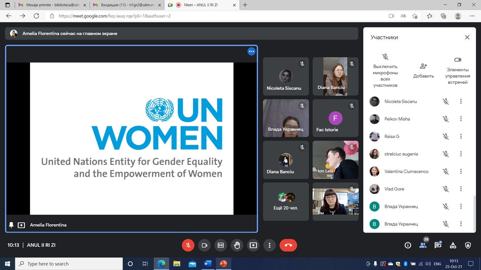The image size is (481, 270).
Task: Mute Raisa G in participants list
Action: coord(446,136)
